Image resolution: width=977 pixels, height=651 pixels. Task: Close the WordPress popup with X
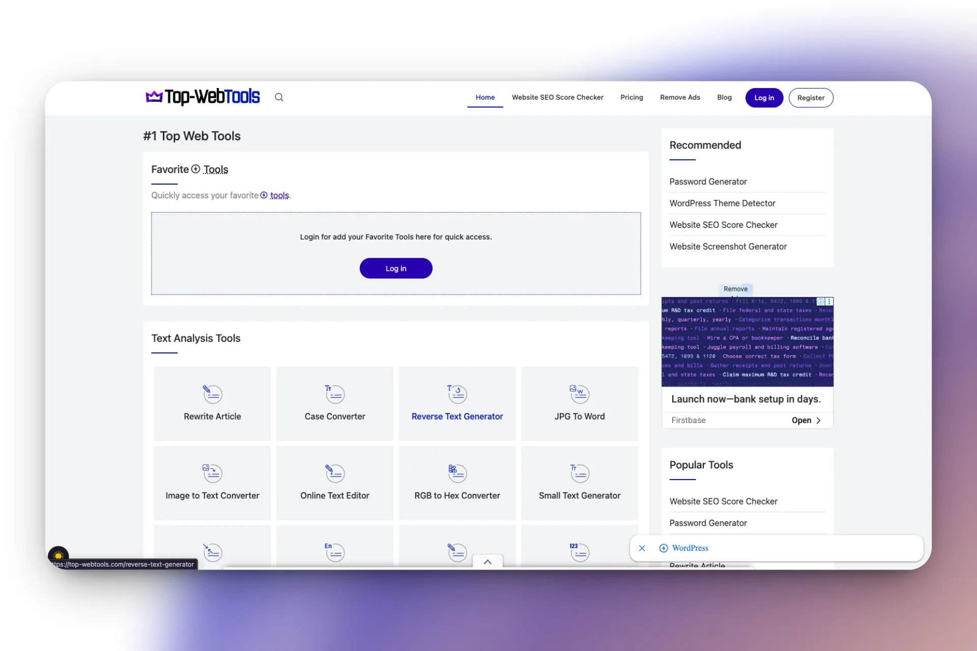(x=642, y=548)
